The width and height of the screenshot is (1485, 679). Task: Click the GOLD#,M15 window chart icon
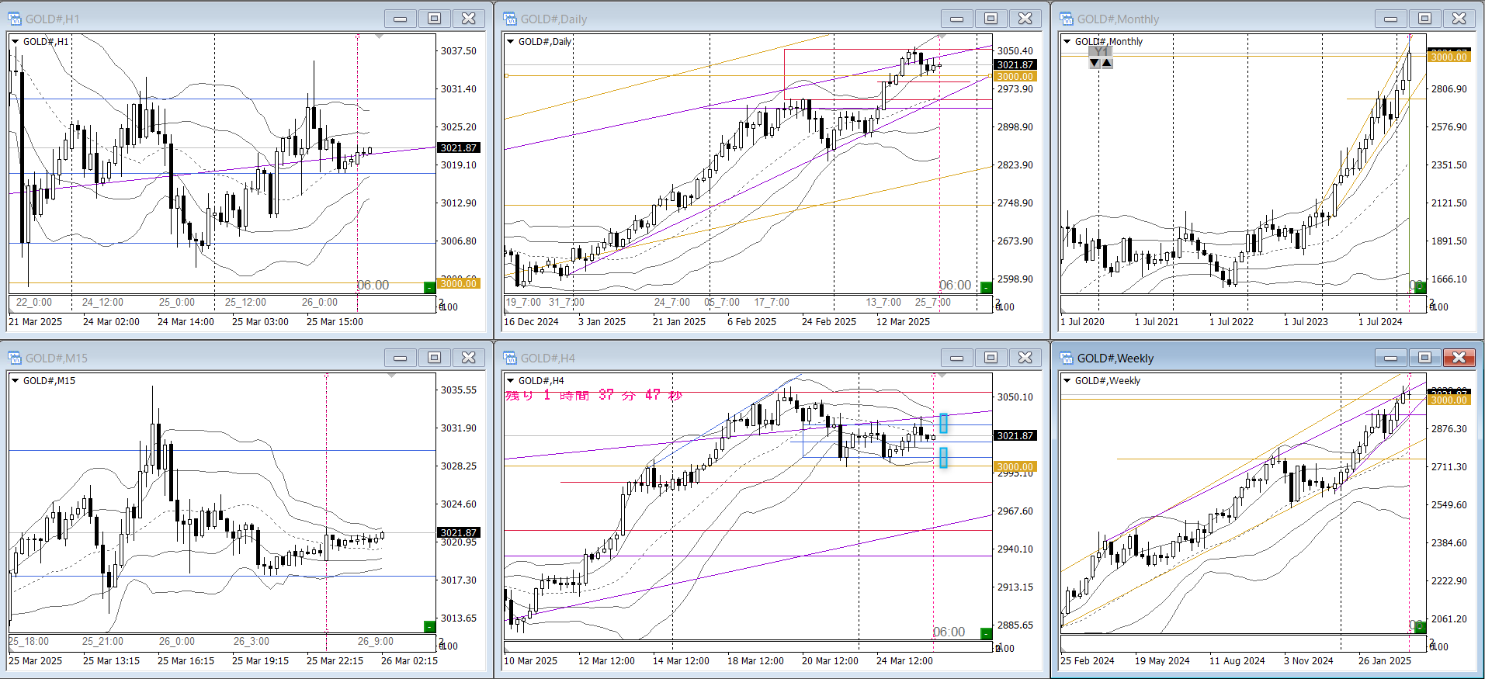pos(15,358)
